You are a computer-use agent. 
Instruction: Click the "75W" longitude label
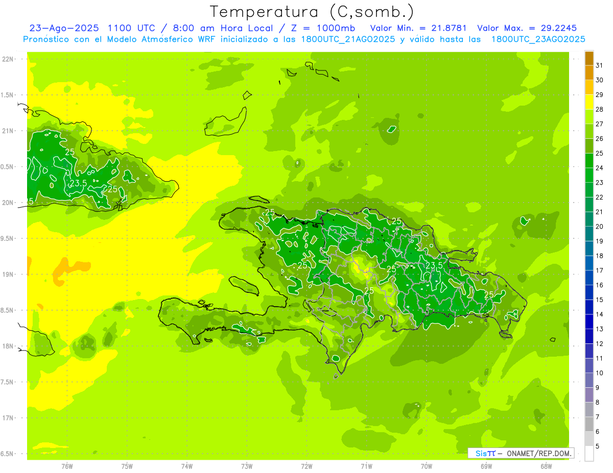(x=127, y=466)
